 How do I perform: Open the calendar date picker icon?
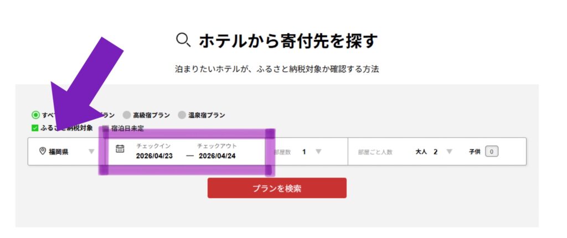(x=120, y=148)
